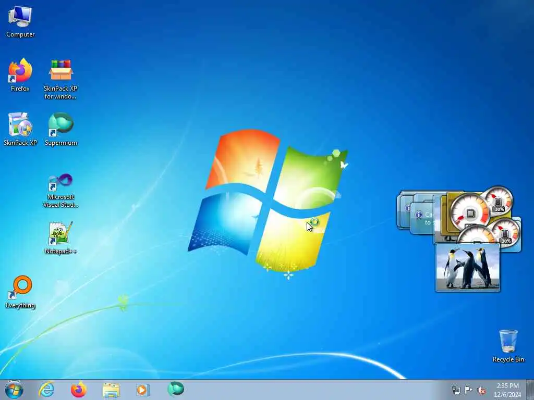Select the penguins slideshow gadget picture
This screenshot has height=400, width=534.
468,267
